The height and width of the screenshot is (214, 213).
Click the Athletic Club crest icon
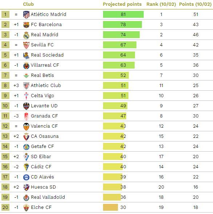(26, 86)
